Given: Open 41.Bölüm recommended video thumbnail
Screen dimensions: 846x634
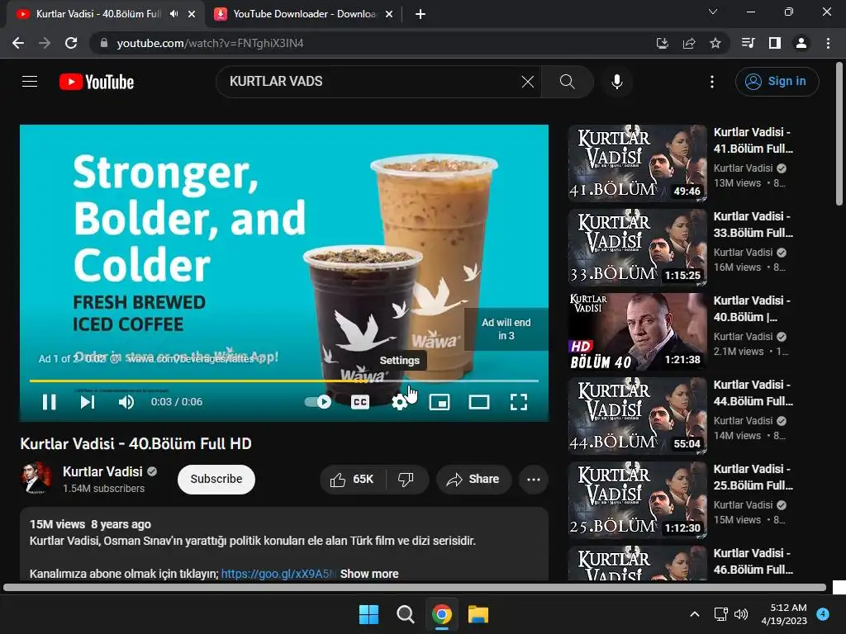Looking at the screenshot, I should pyautogui.click(x=637, y=163).
